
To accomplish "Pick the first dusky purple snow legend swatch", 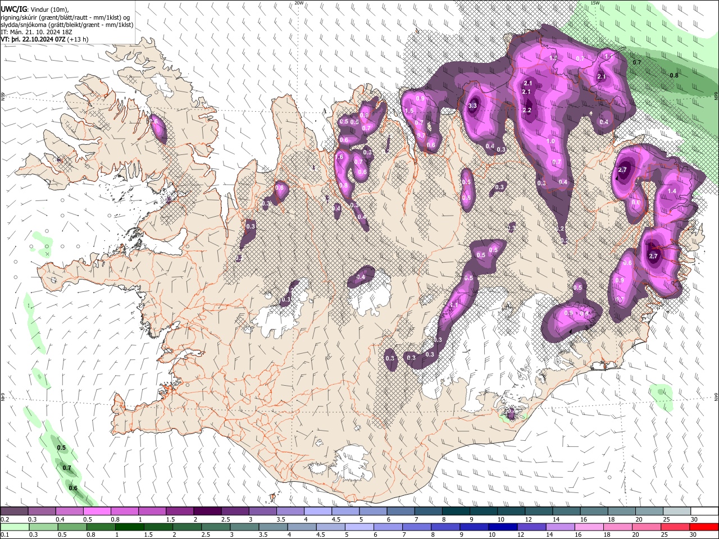I will [x=14, y=511].
